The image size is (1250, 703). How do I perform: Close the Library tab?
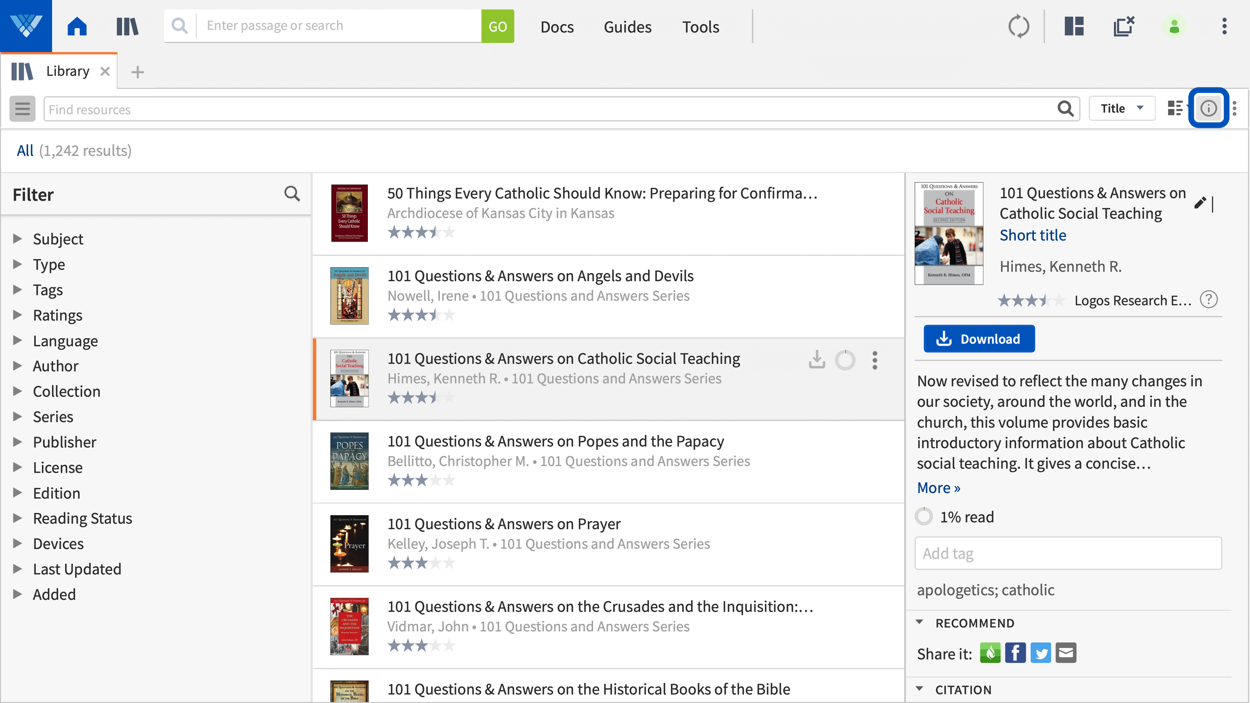tap(105, 71)
